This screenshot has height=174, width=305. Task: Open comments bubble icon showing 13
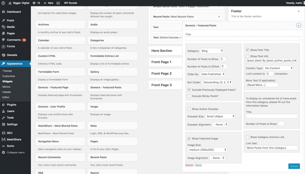point(34,3)
